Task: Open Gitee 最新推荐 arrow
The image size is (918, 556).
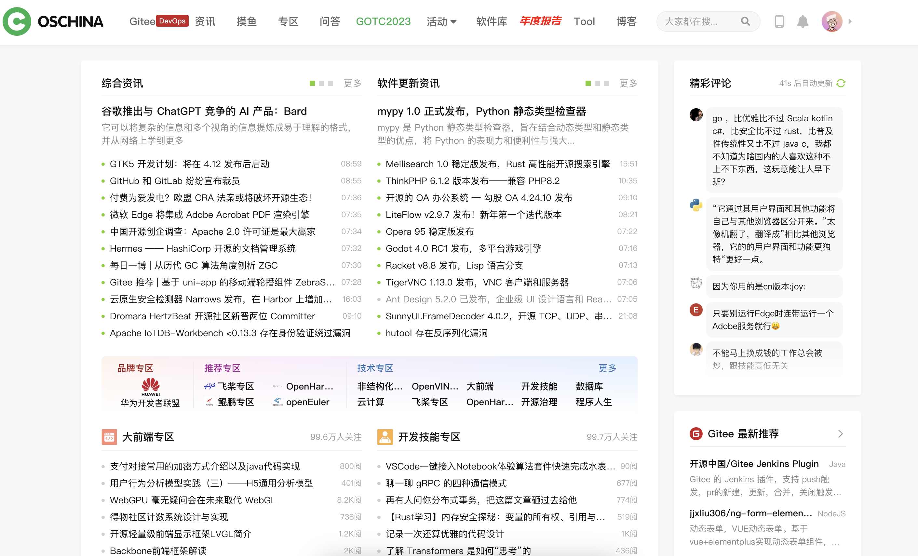Action: pyautogui.click(x=840, y=433)
